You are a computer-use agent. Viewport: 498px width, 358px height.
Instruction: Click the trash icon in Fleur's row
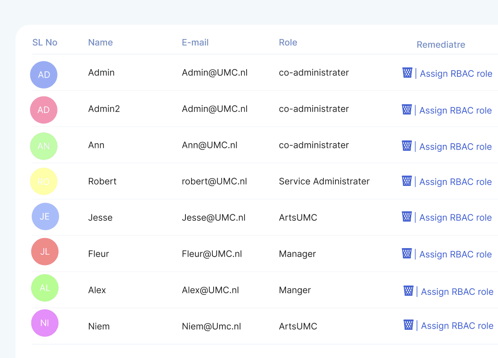[x=407, y=253]
